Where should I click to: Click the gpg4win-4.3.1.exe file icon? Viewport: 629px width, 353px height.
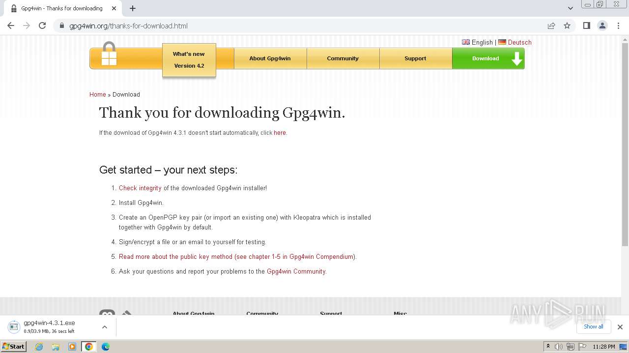click(14, 327)
